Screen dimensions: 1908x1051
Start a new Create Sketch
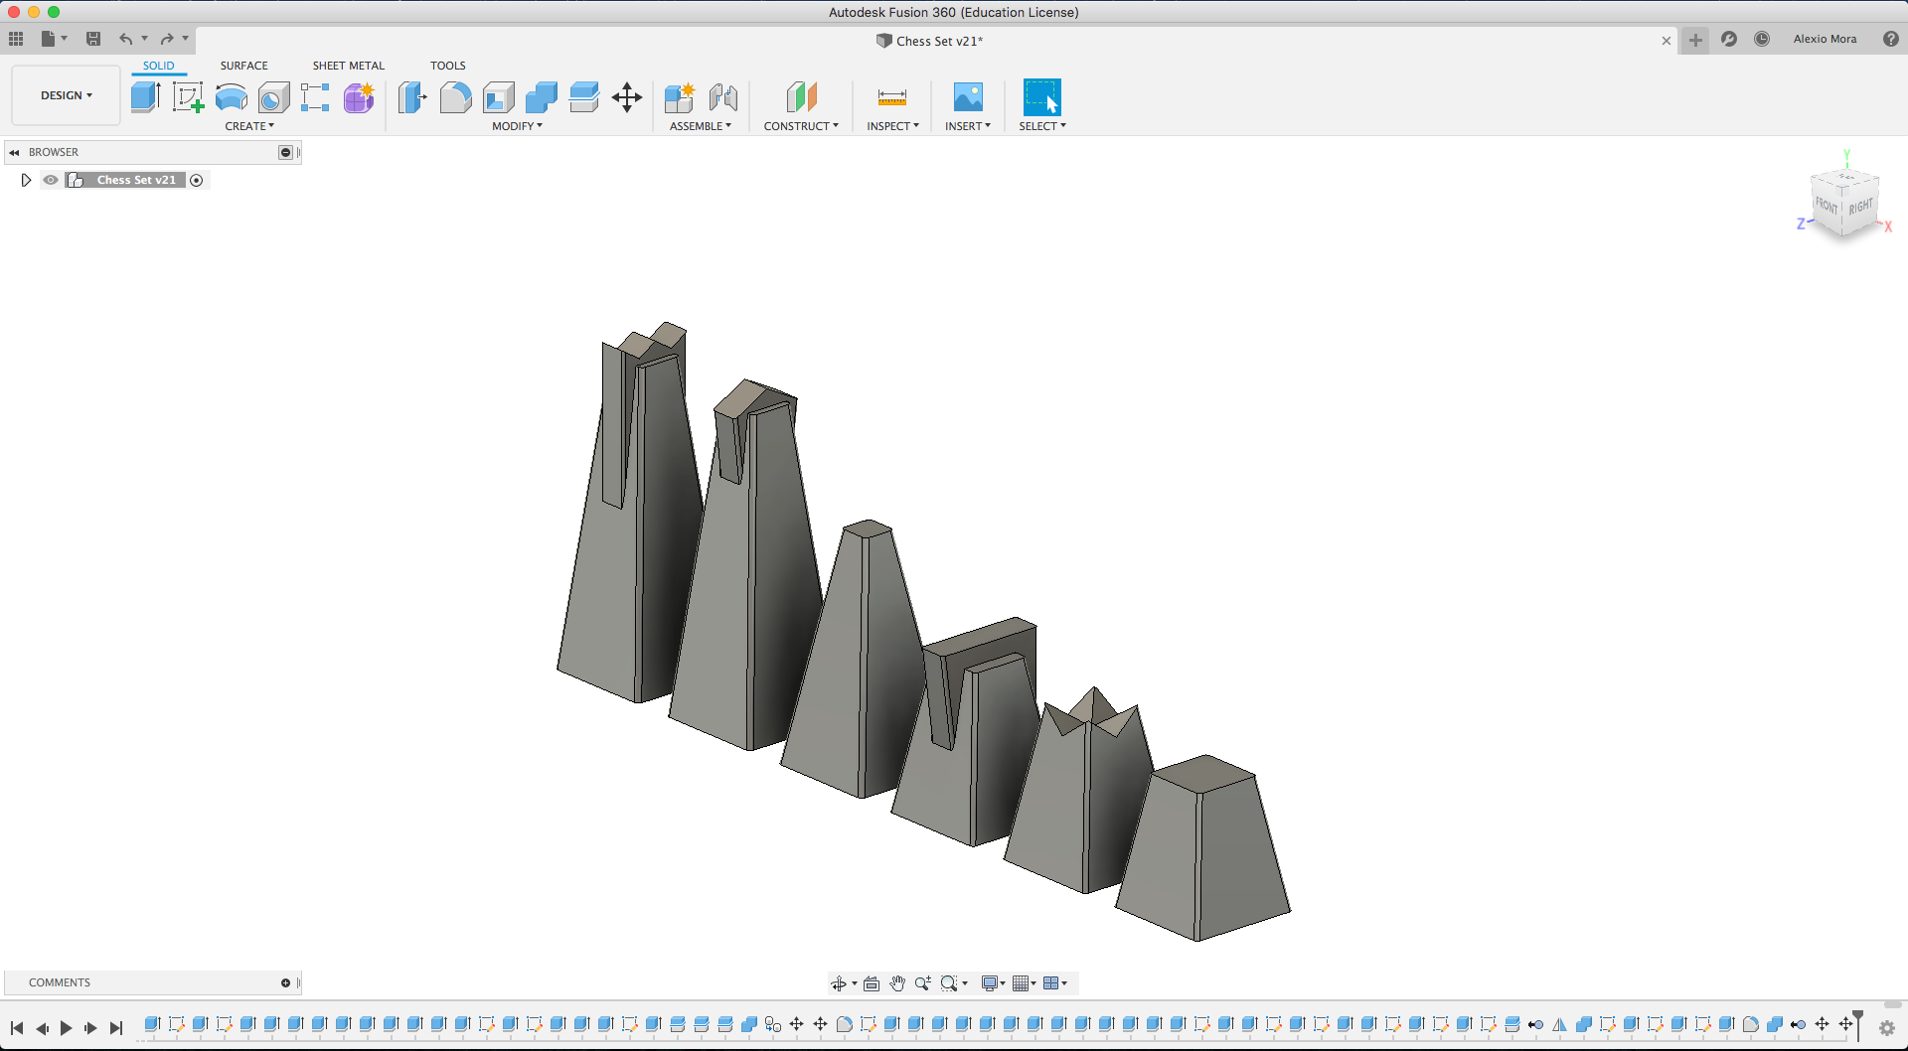coord(188,96)
